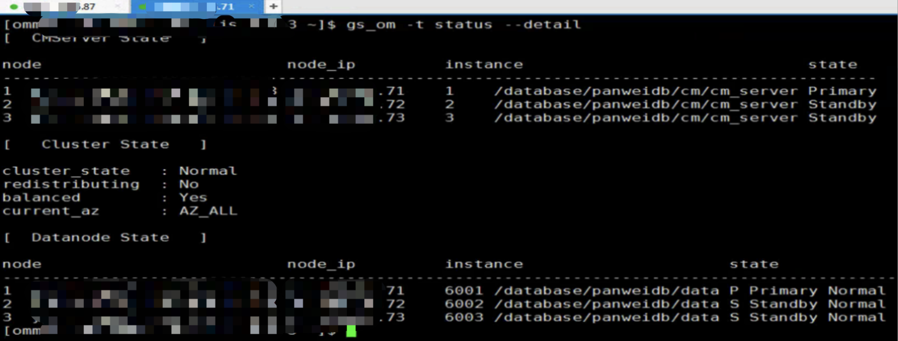Click the "Cluster State" section heading
Screen dimensions: 898x341
pyautogui.click(x=105, y=144)
